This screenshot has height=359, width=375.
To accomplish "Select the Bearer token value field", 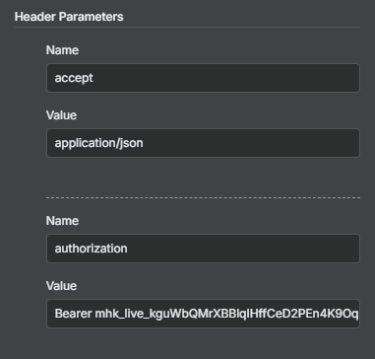I will [203, 314].
